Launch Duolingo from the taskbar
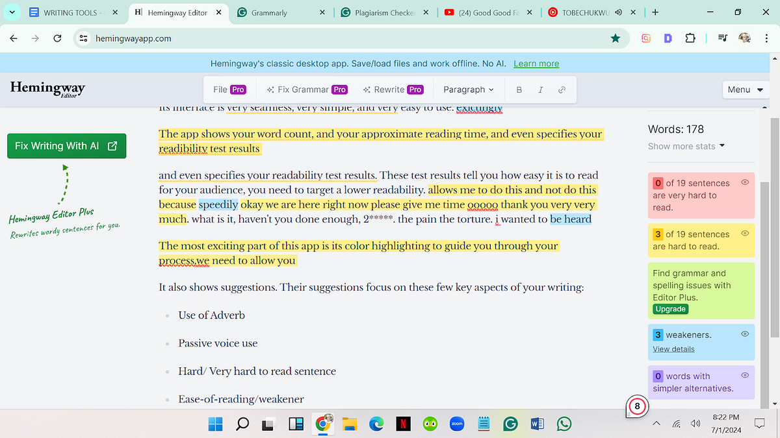780x438 pixels. (430, 424)
